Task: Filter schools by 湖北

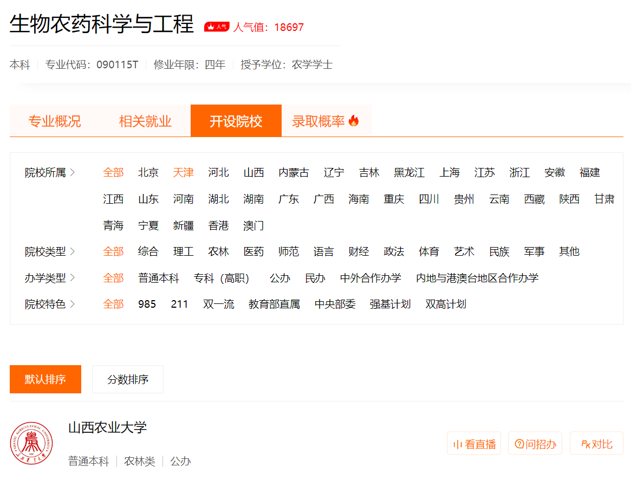Action: pyautogui.click(x=218, y=199)
